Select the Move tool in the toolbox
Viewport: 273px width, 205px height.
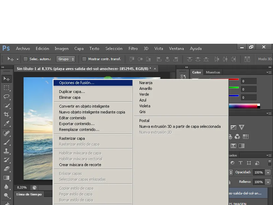point(6,79)
